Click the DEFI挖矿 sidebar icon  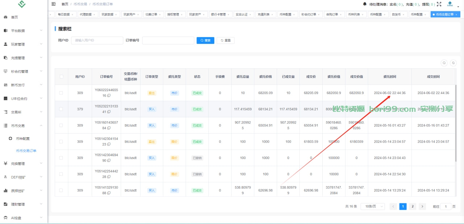tap(5, 177)
